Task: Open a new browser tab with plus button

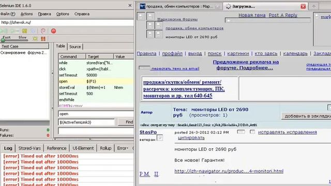Action: 314,6
